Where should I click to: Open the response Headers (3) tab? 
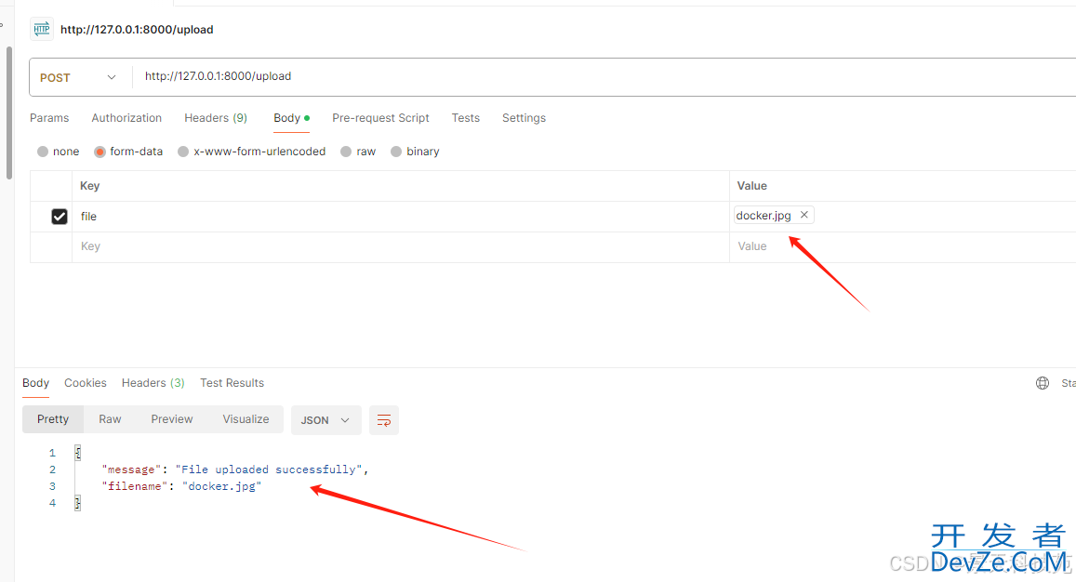pos(153,383)
